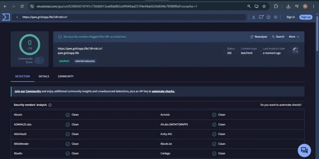Click the qwe.gn55app.life domain text
The image size is (319, 159).
(68, 53)
